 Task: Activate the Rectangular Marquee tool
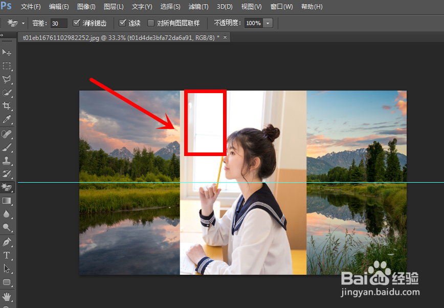[7, 65]
